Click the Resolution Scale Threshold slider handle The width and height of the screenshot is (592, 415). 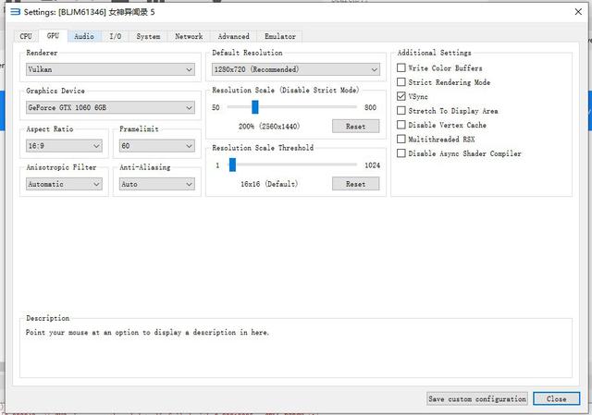(232, 165)
